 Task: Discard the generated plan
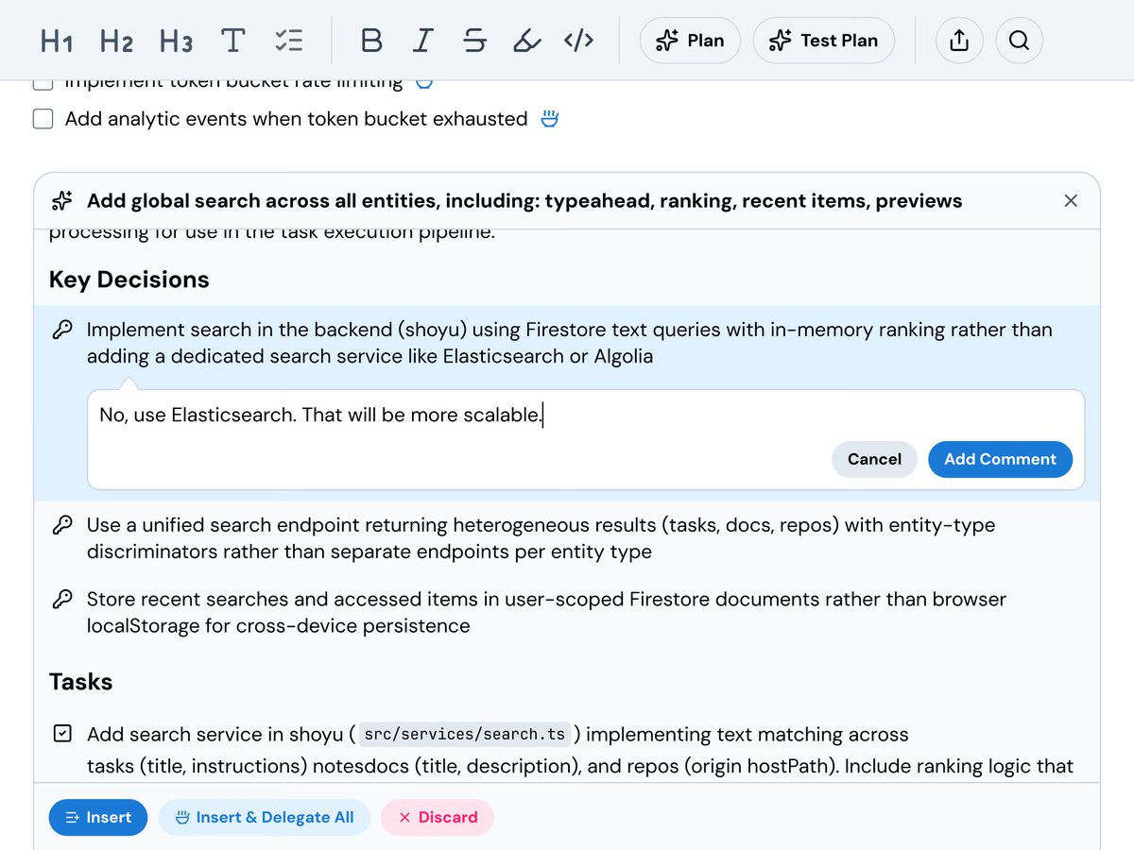pyautogui.click(x=438, y=817)
